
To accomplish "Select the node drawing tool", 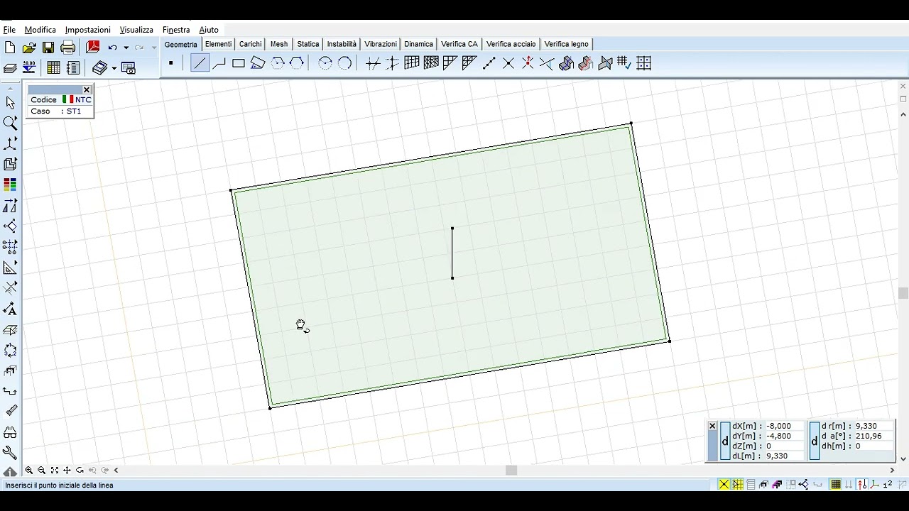I will (x=171, y=63).
